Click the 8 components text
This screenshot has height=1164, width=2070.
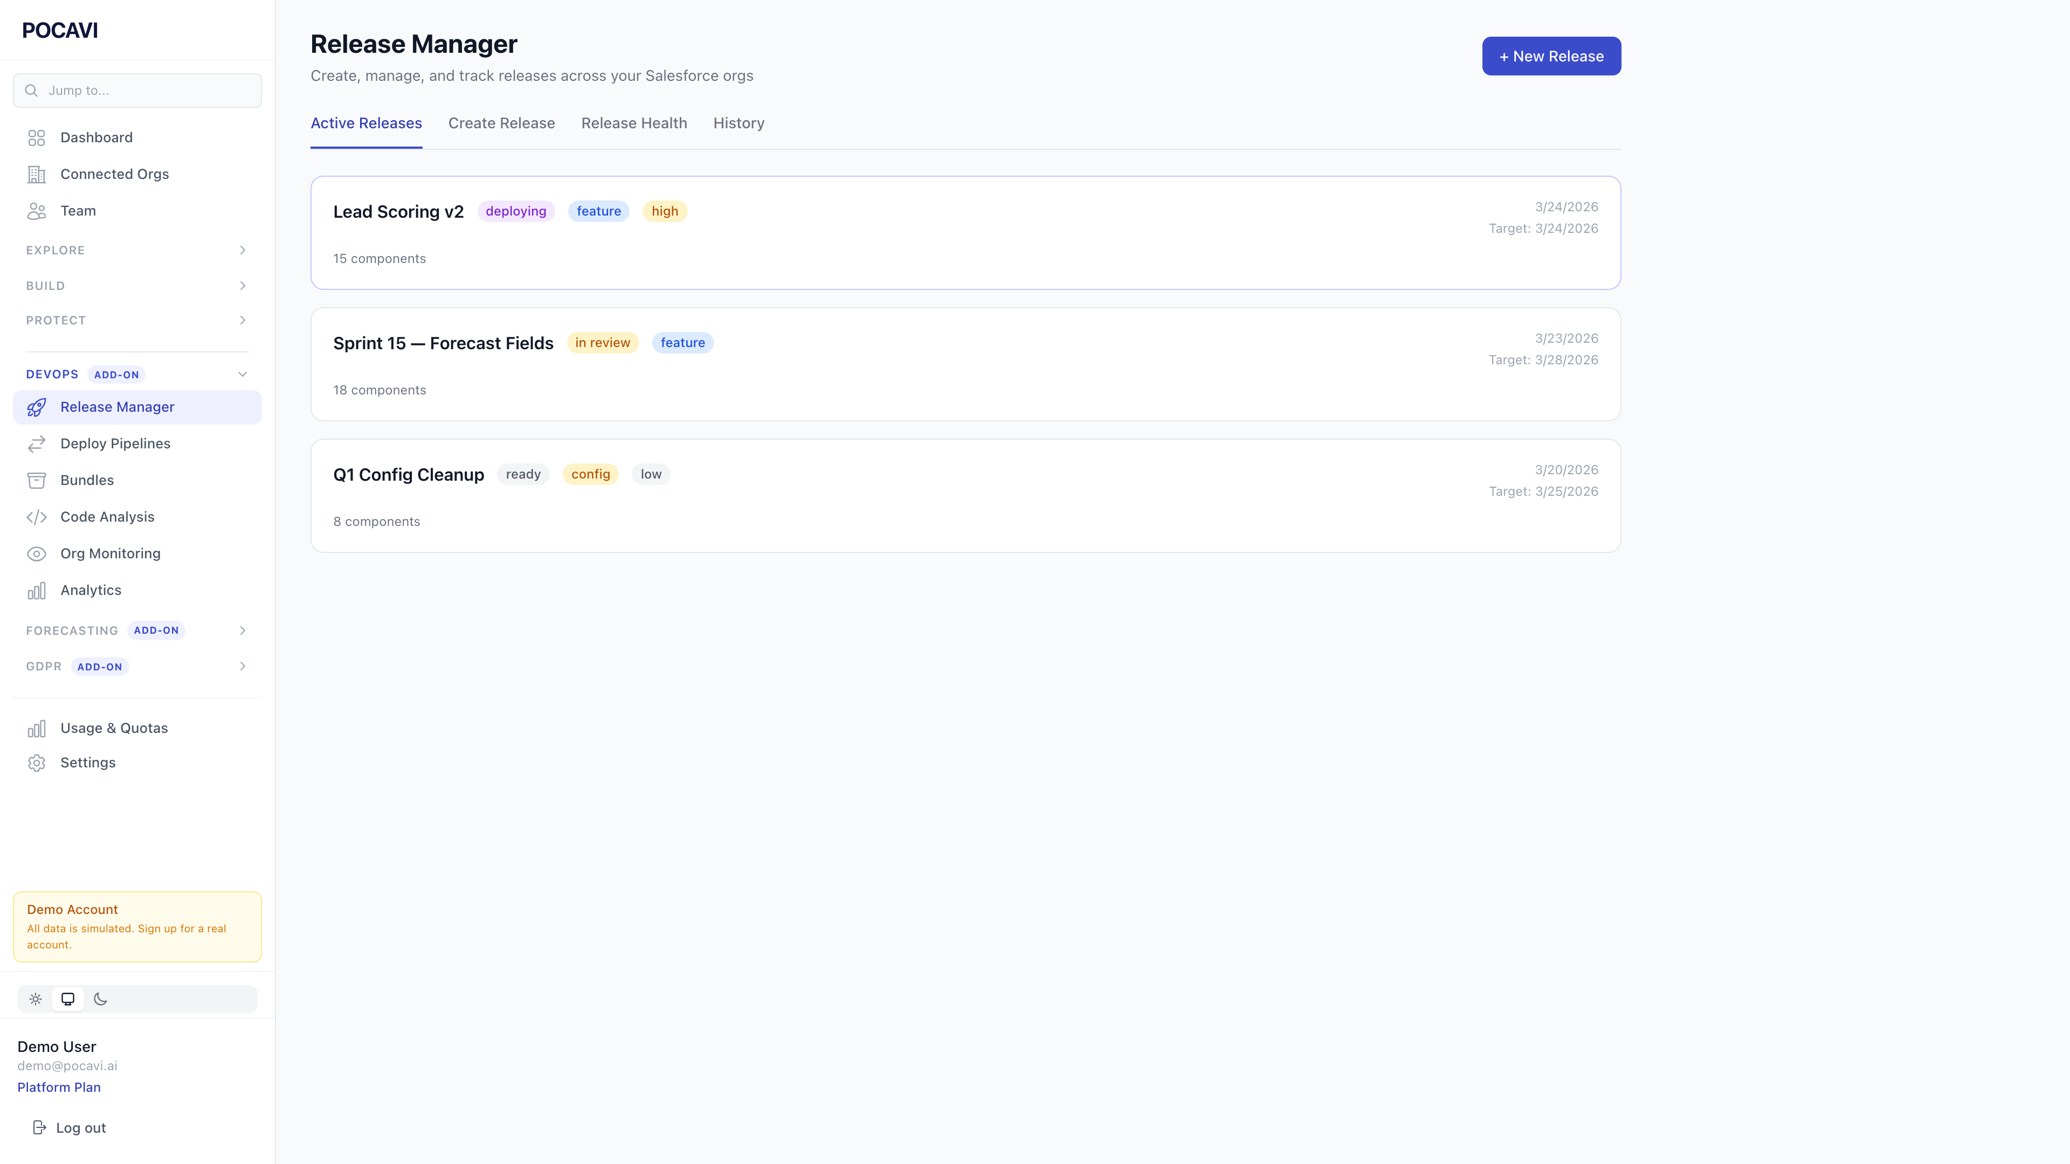click(x=377, y=522)
